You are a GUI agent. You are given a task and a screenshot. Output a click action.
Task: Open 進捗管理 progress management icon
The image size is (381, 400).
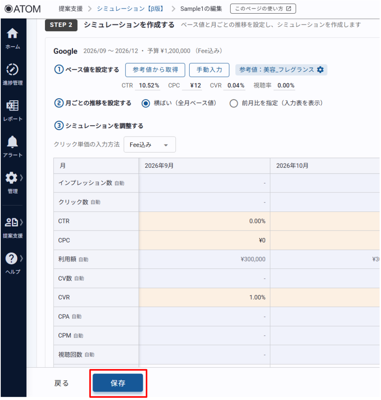(12, 69)
